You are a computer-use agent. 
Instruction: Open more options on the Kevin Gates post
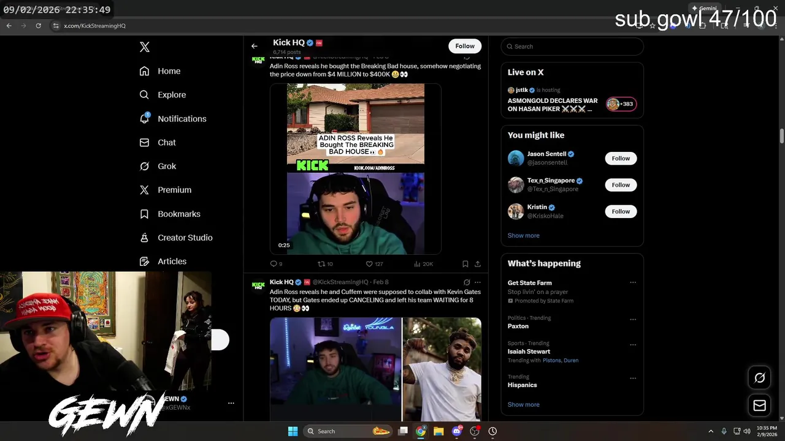point(478,282)
